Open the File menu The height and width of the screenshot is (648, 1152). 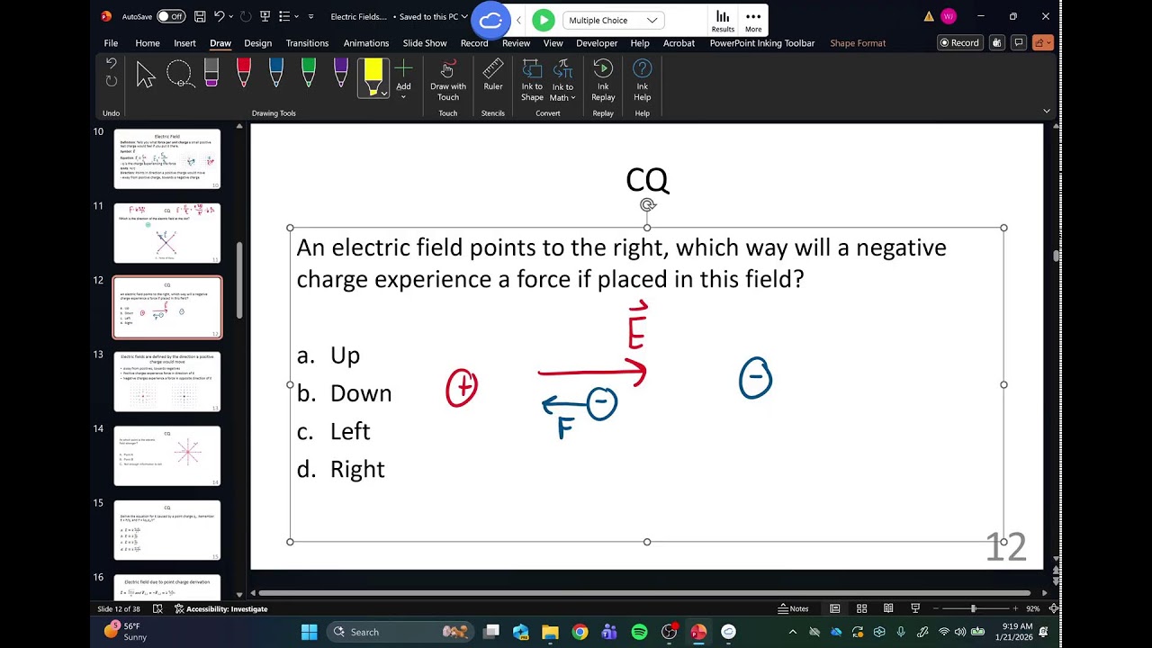point(111,43)
